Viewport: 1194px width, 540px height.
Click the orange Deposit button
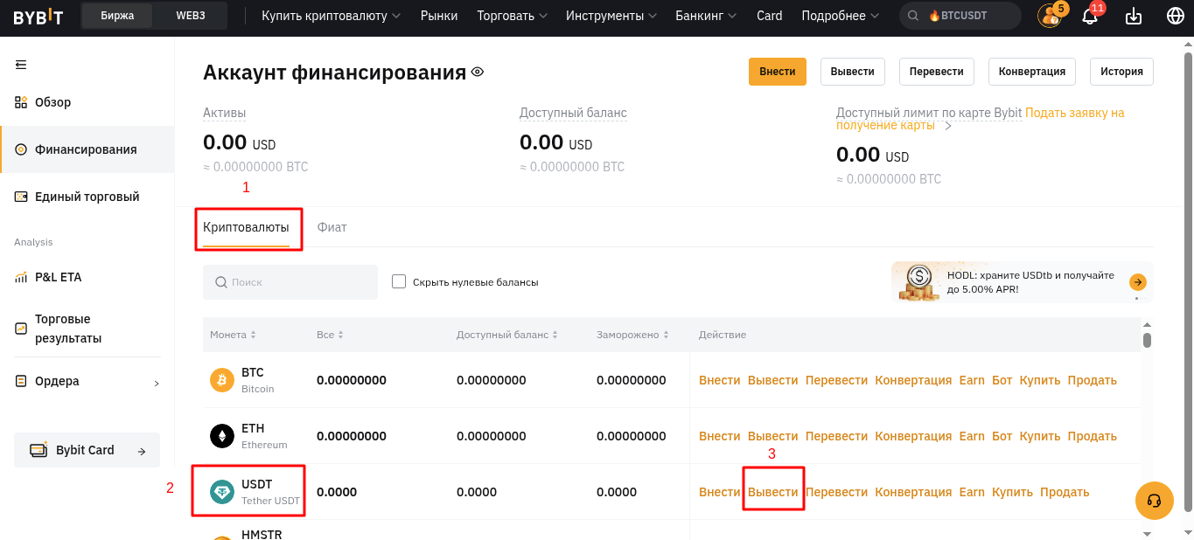(777, 72)
